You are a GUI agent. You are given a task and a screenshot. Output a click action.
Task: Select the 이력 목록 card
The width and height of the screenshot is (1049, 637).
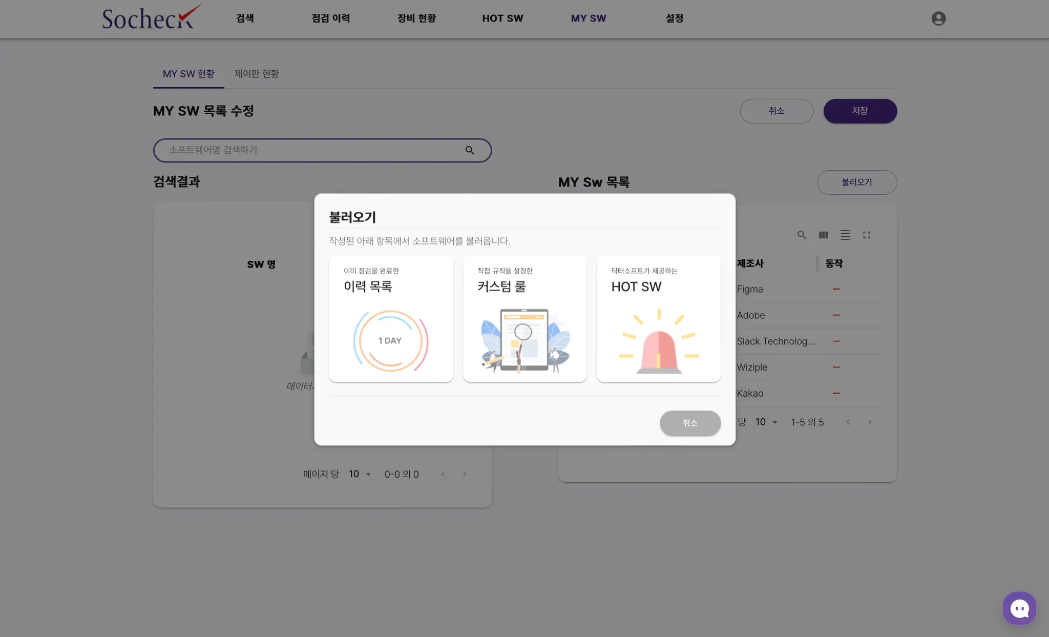[x=391, y=318]
